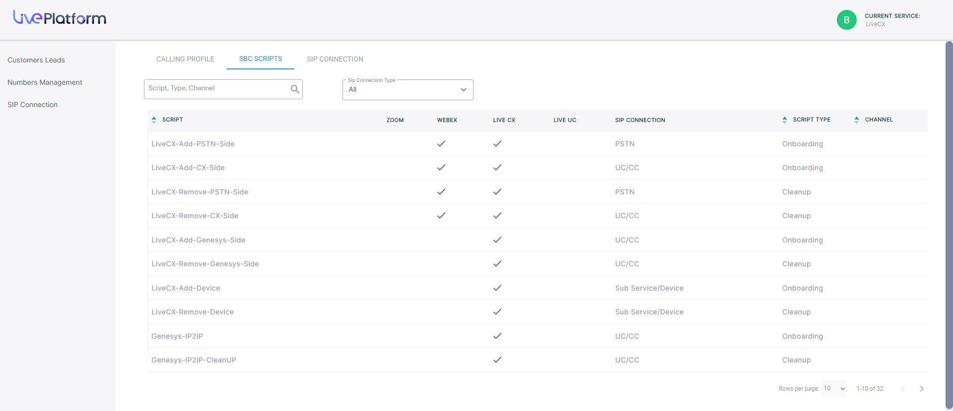Click Live CX checkmark for LiveCX-Remove-Device
The image size is (953, 411).
pyautogui.click(x=497, y=312)
